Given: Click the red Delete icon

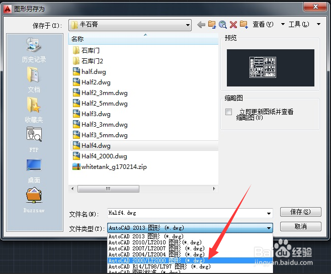Looking at the screenshot, I should (233, 25).
